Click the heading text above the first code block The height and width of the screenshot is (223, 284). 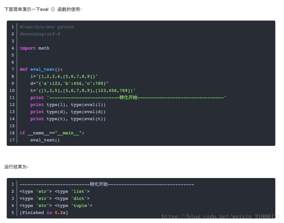click(43, 9)
